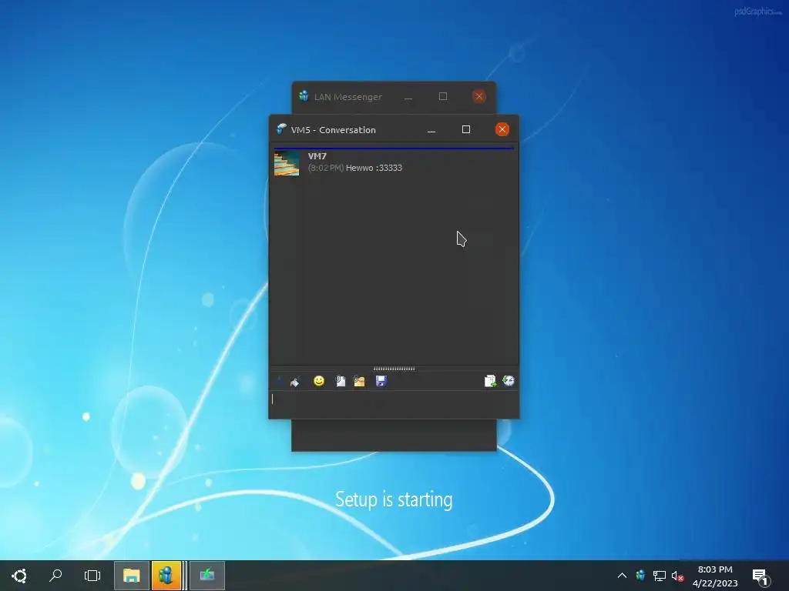Screen dimensions: 789x591
Task: Open File Explorer from taskbar
Action: pos(131,576)
